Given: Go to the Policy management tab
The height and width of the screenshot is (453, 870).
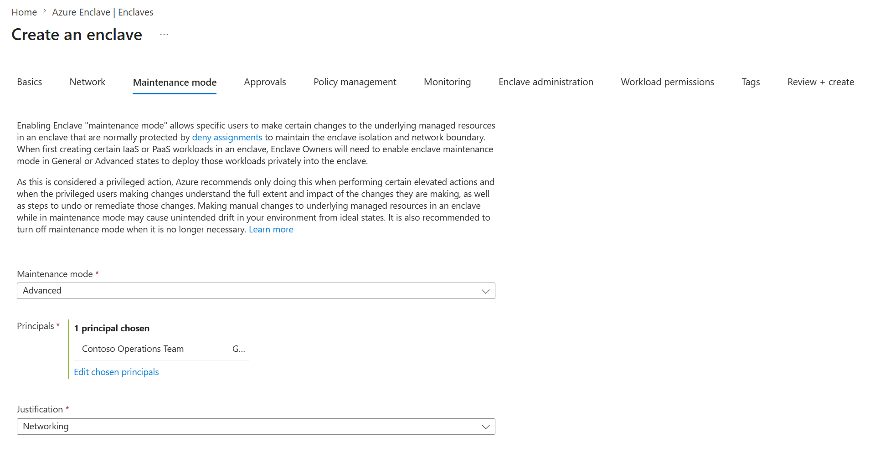Looking at the screenshot, I should 355,82.
